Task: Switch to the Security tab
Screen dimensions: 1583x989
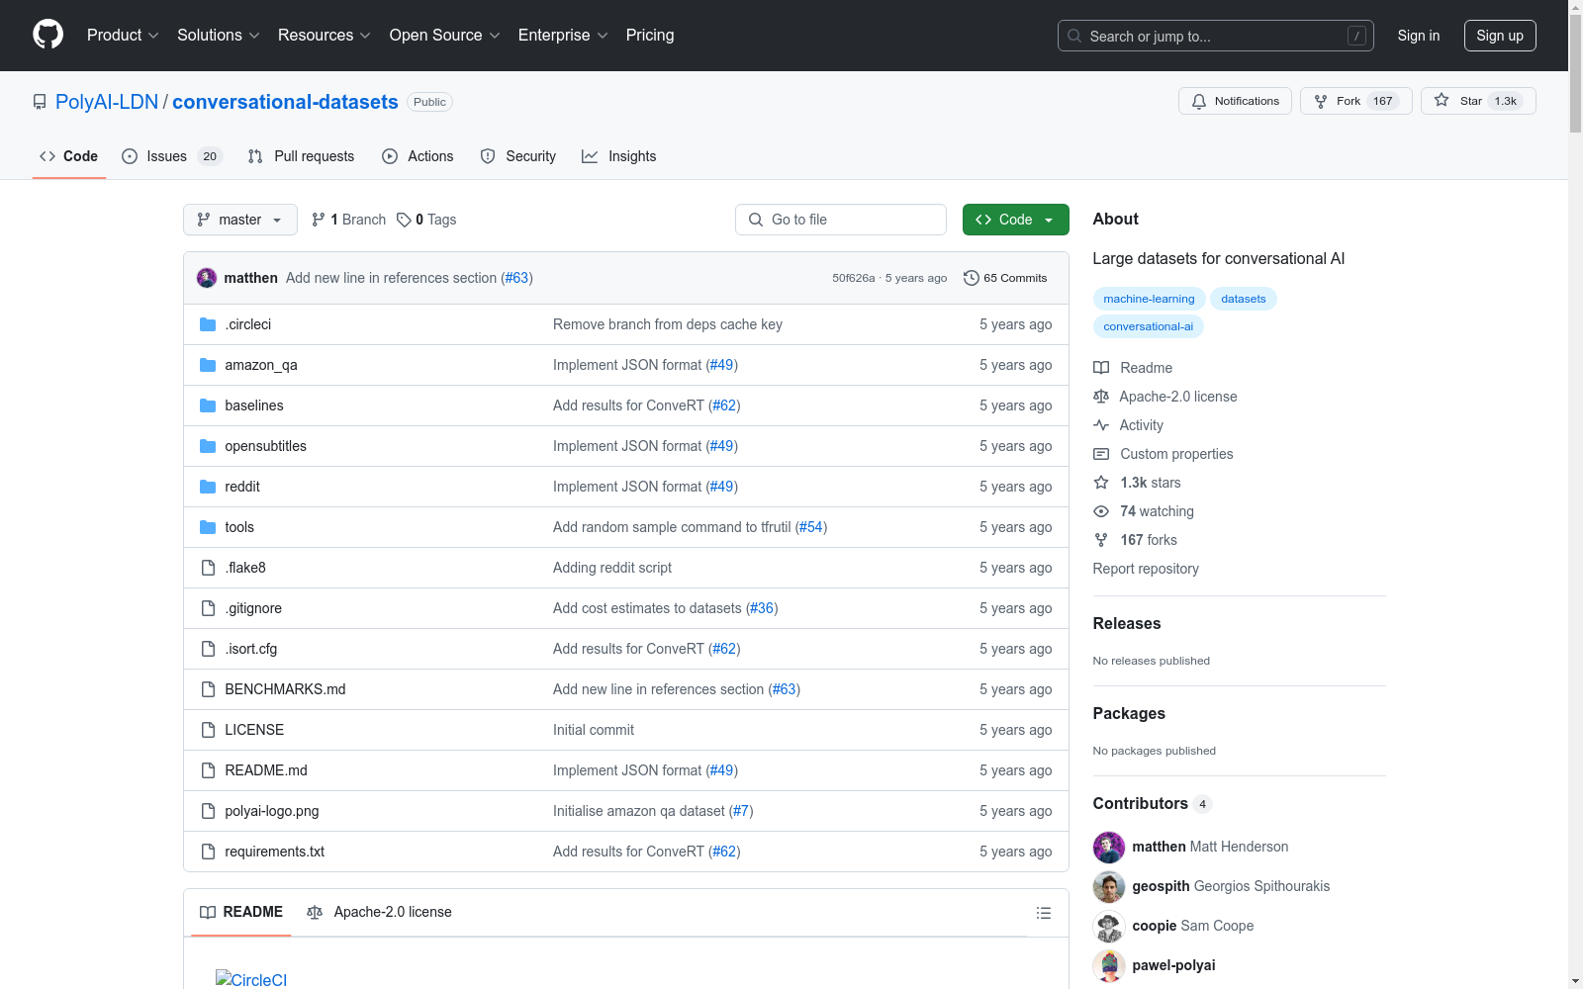Action: tap(517, 156)
